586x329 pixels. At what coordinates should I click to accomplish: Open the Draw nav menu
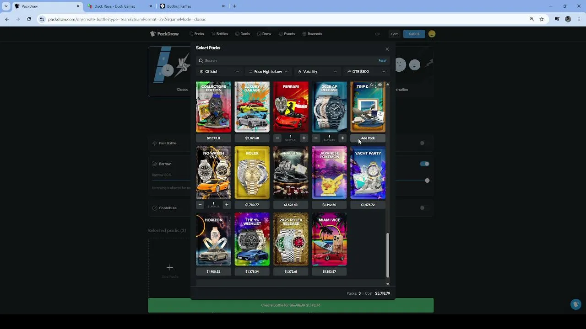click(264, 34)
